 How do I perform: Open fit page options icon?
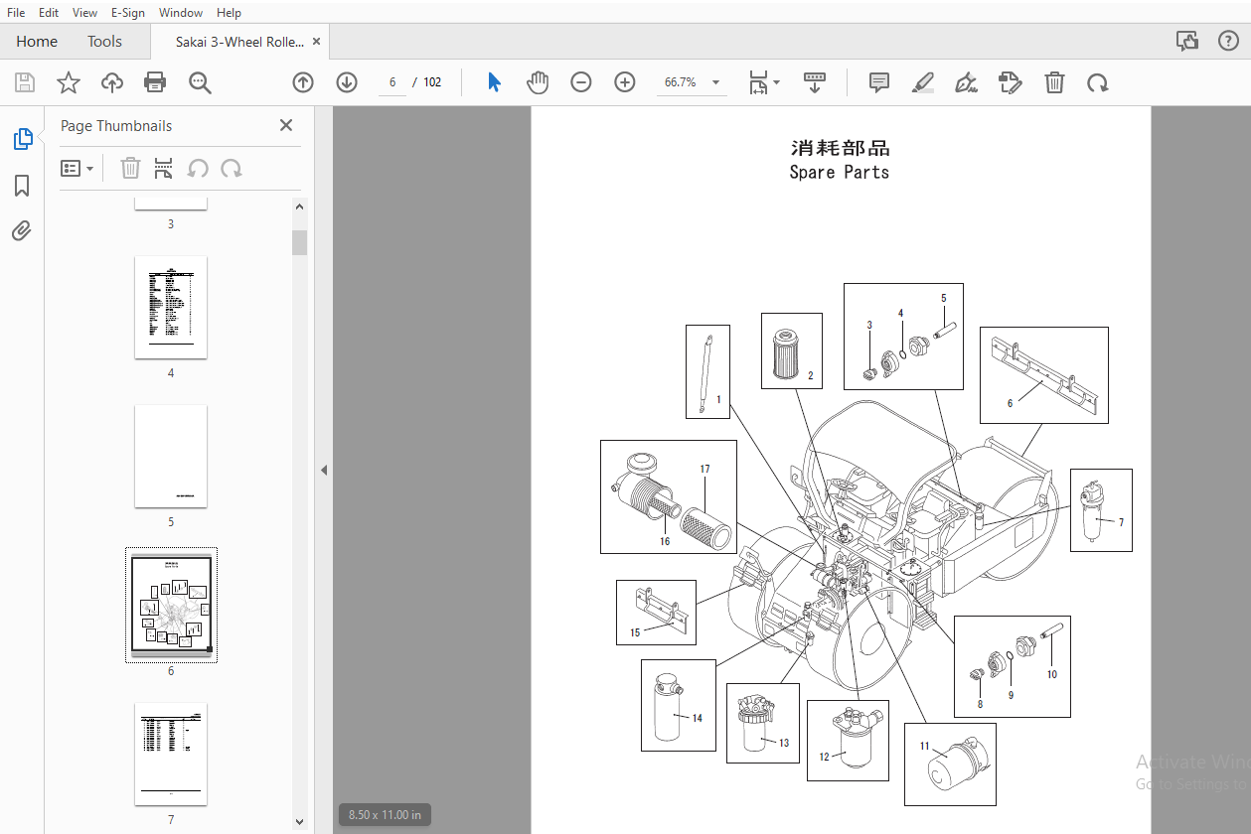pyautogui.click(x=763, y=82)
